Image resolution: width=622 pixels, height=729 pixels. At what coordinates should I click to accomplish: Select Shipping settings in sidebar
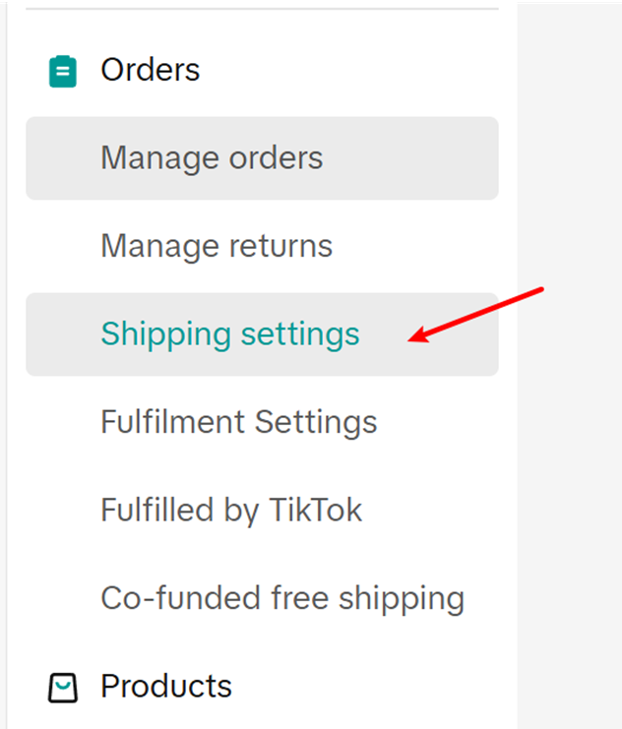click(x=230, y=334)
